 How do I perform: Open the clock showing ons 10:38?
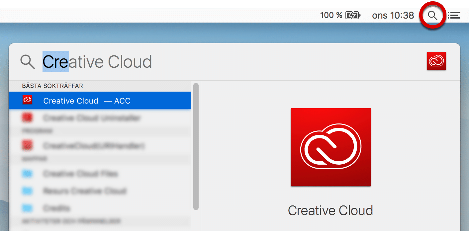tap(393, 15)
